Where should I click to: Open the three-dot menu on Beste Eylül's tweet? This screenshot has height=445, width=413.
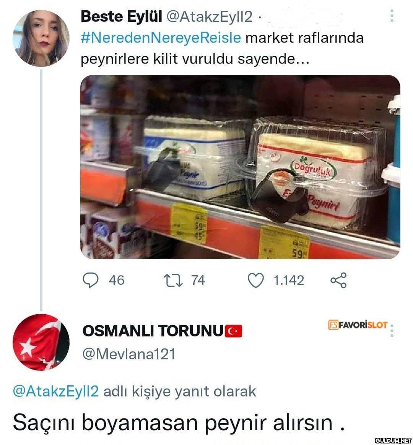392,16
